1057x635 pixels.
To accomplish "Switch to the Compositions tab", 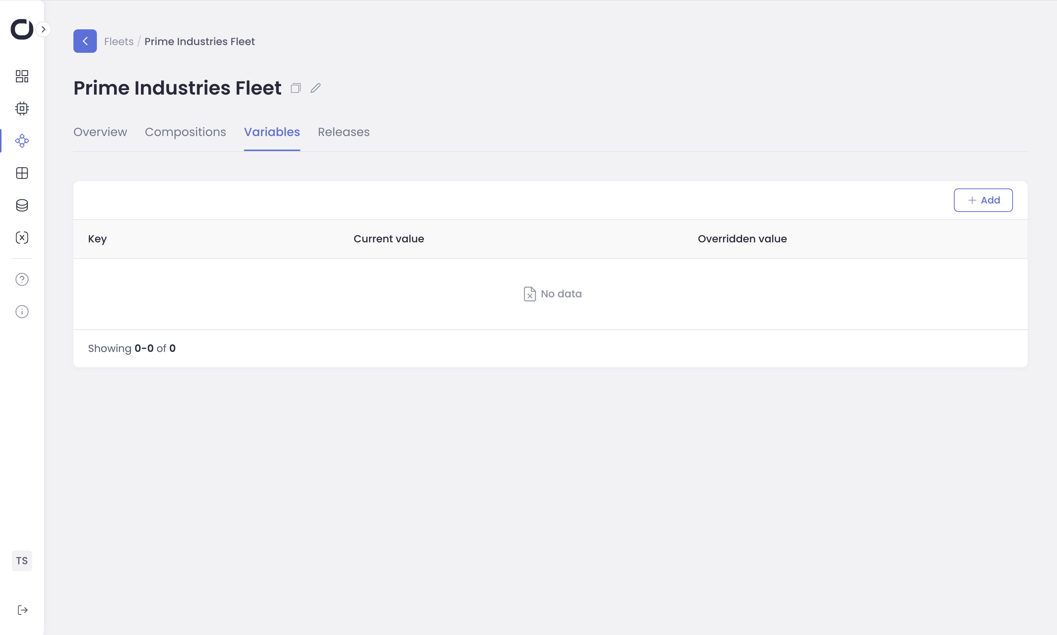I will [x=185, y=132].
